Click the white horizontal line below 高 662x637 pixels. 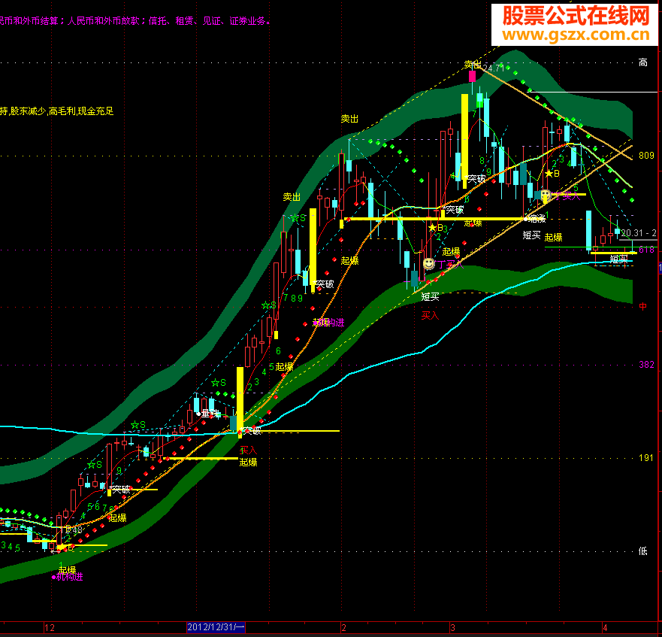[592, 92]
